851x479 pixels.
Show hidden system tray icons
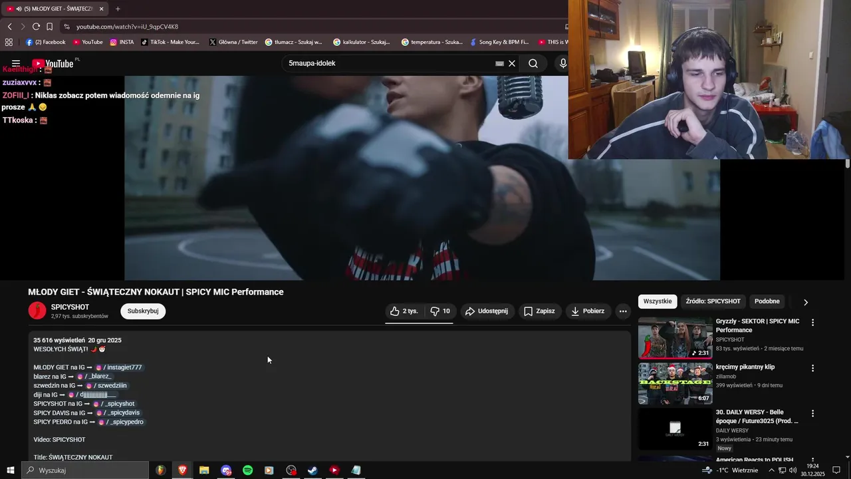coord(771,470)
